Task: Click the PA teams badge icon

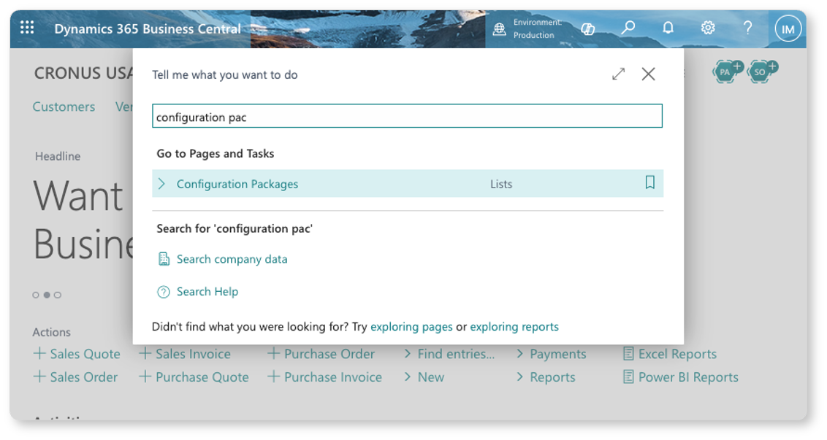Action: (728, 71)
